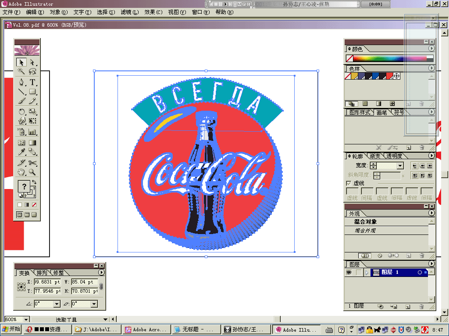Open the 图层 panel options menu arrow
Screen dimensions: 449x336
431,264
